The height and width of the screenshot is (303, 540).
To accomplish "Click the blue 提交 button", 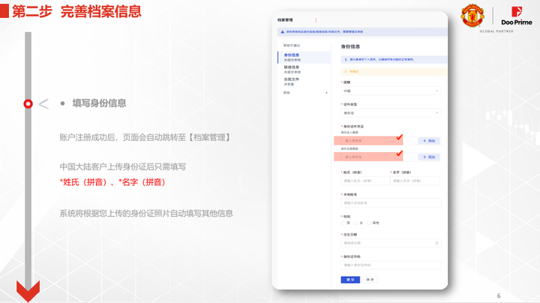I will click(350, 280).
